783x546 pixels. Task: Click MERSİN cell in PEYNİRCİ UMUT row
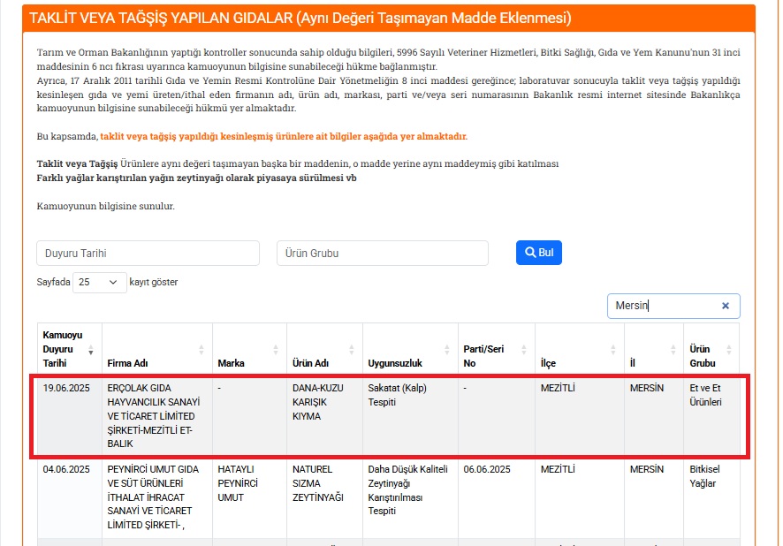point(654,497)
